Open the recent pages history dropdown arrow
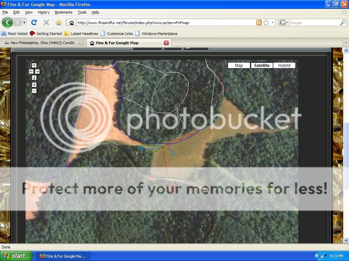349x261 pixels. pyautogui.click(x=24, y=22)
